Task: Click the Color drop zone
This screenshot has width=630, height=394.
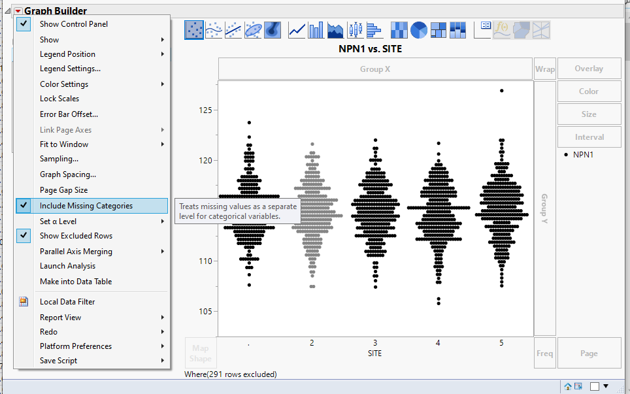Action: coord(589,91)
